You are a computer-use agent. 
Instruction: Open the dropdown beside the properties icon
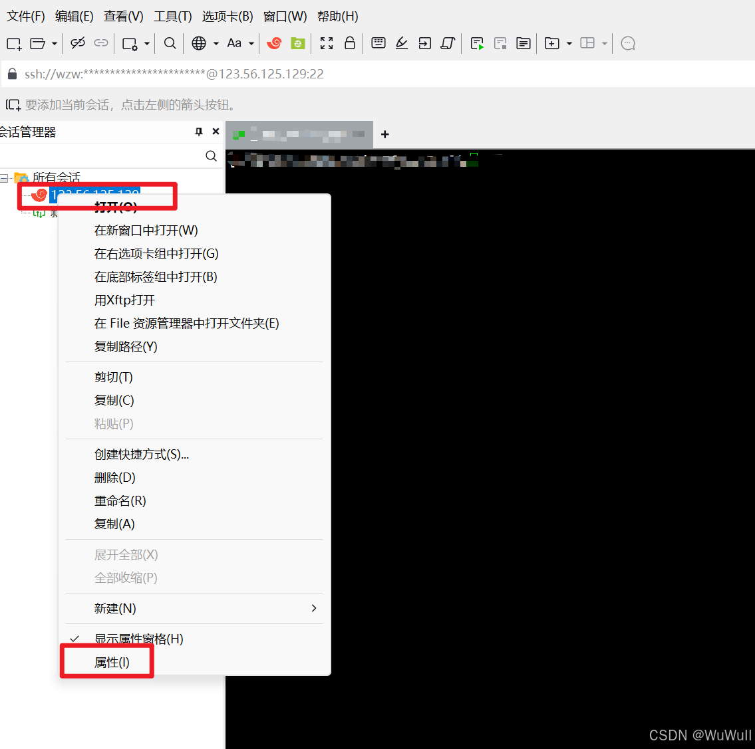tap(147, 44)
